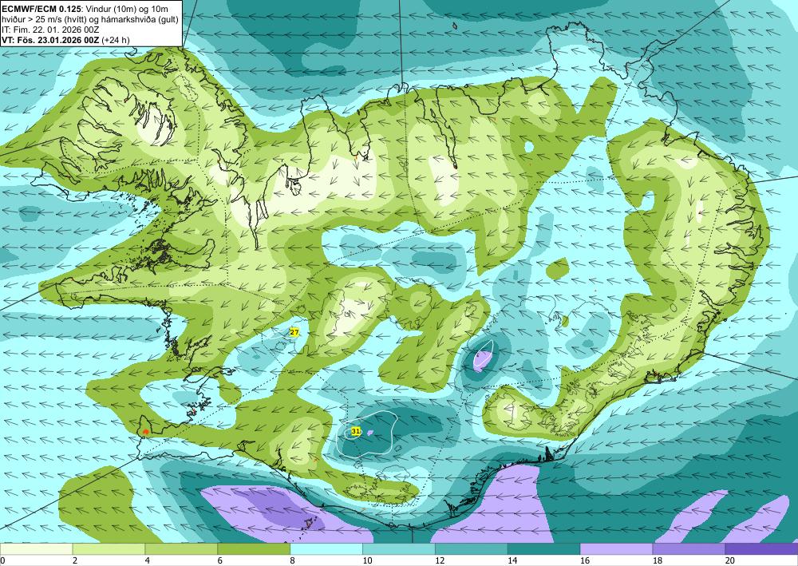Select the dark teal legend swatch between 14 and 16
Screen dimensions: 798x566
click(x=544, y=548)
